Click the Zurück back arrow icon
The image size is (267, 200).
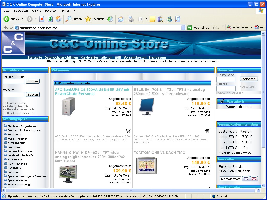[x=7, y=19]
